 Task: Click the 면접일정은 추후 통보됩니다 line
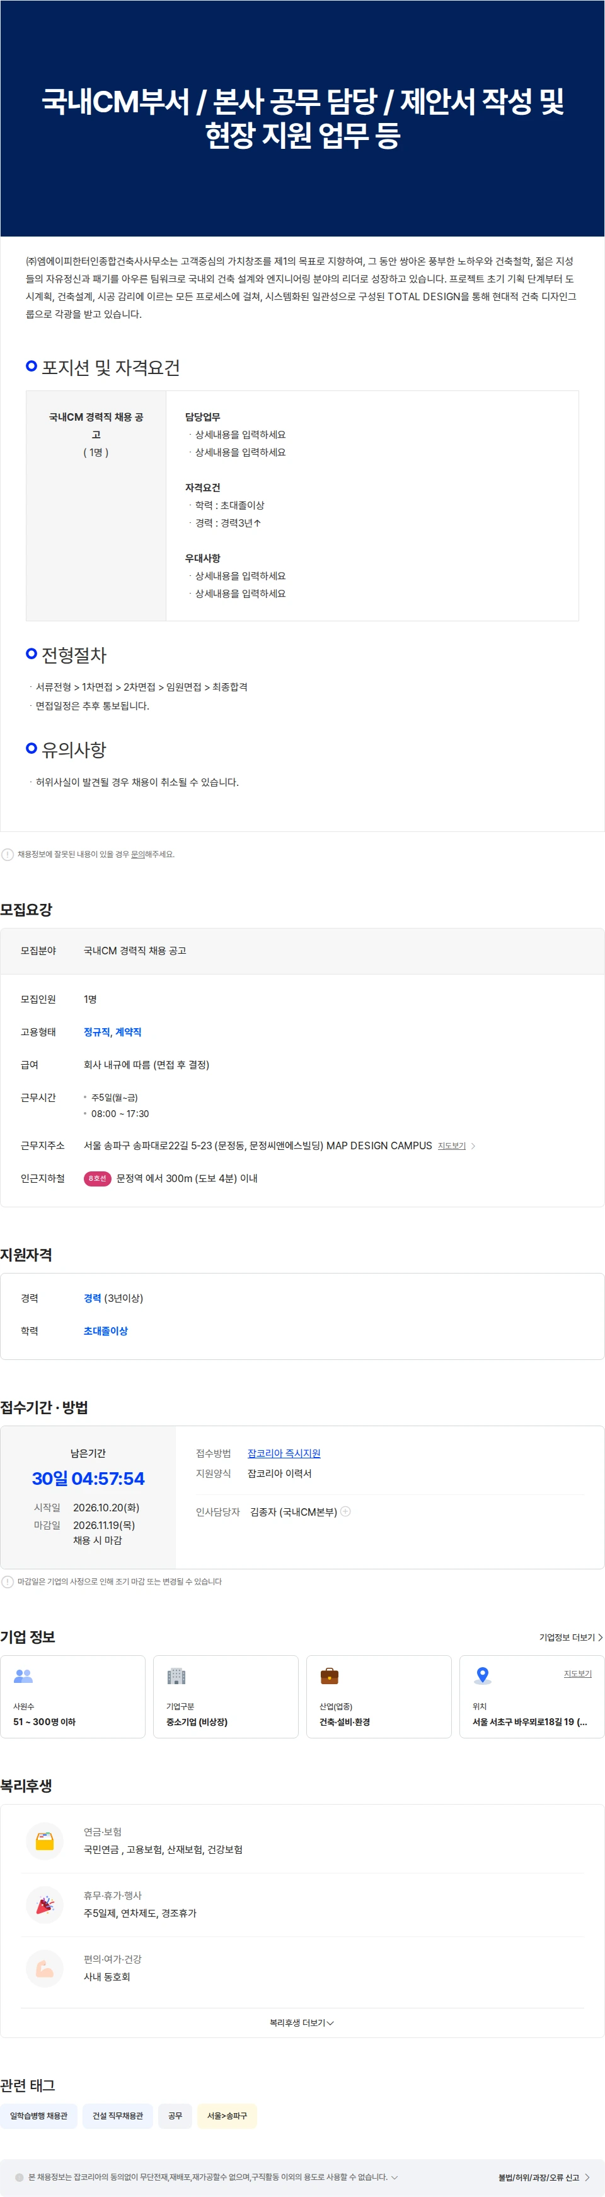click(92, 705)
